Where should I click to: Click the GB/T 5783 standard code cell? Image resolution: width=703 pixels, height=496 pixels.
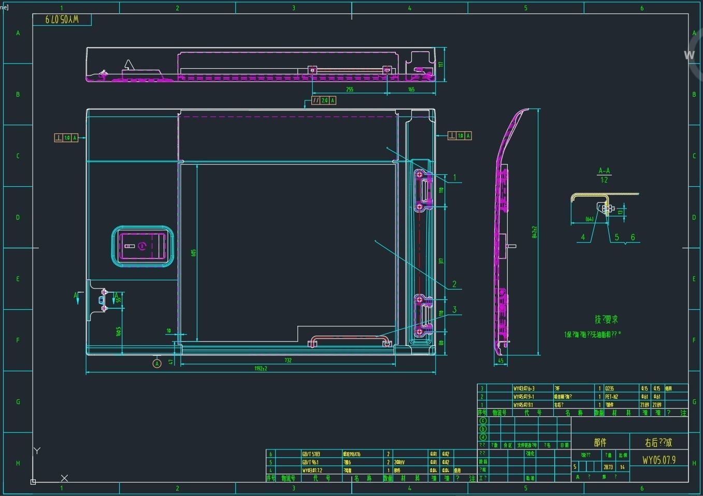click(311, 454)
